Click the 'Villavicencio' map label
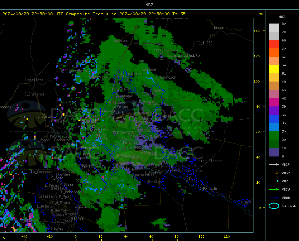This screenshot has width=299, height=241. tap(74, 71)
